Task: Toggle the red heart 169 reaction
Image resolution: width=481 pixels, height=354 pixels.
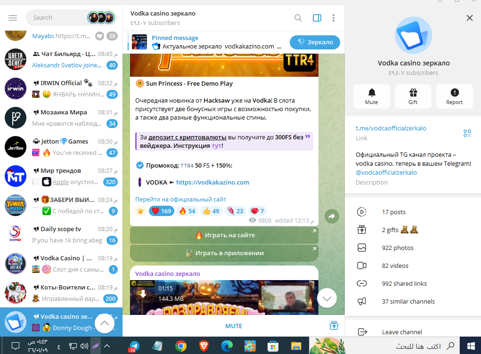Action: tap(162, 211)
